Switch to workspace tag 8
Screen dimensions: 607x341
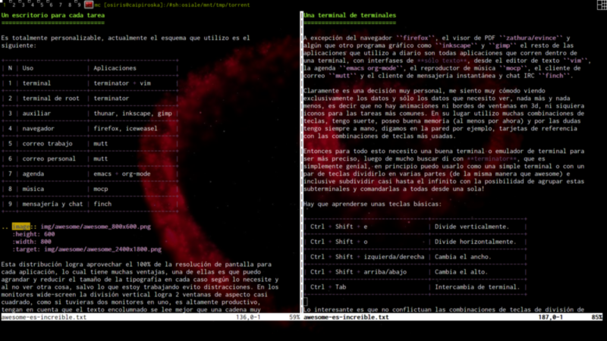coord(70,5)
